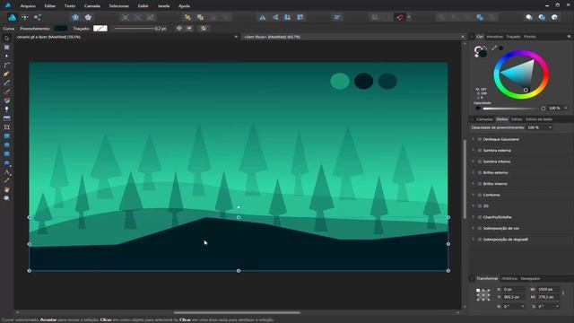This screenshot has width=574, height=323.
Task: Switch to the Export persona icon
Action: coord(38,17)
